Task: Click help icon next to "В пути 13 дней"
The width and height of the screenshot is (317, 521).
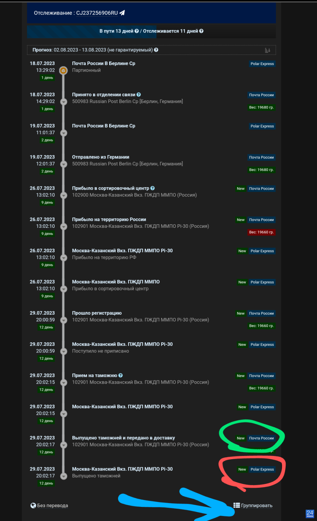Action: point(137,31)
